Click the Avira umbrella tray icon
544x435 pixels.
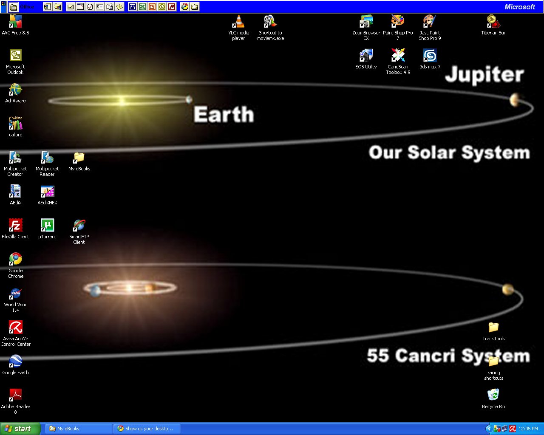[x=513, y=429]
